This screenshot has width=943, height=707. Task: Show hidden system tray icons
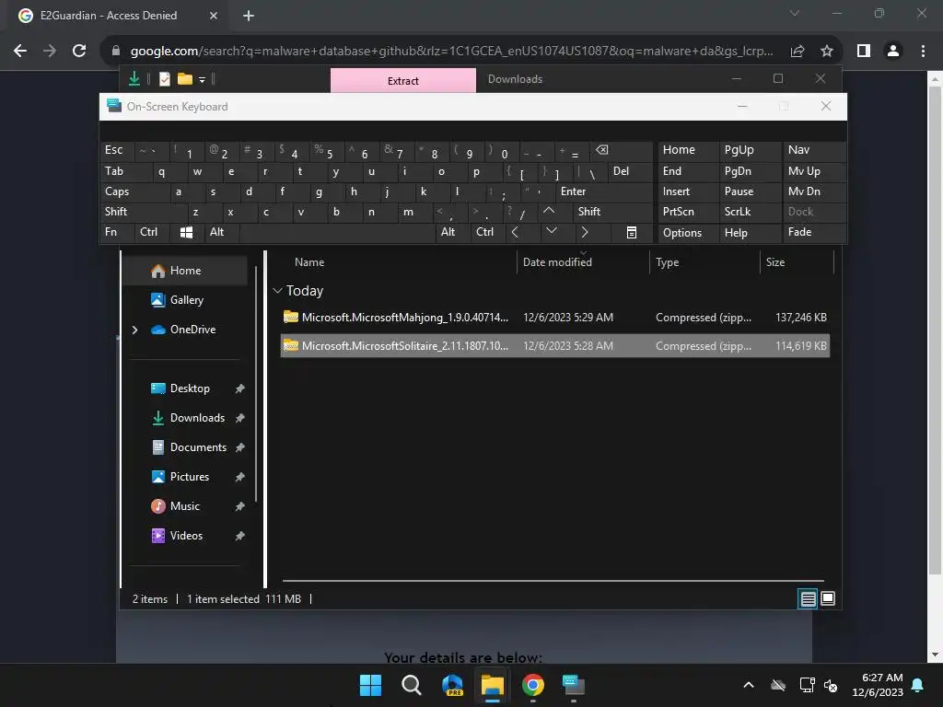(748, 685)
